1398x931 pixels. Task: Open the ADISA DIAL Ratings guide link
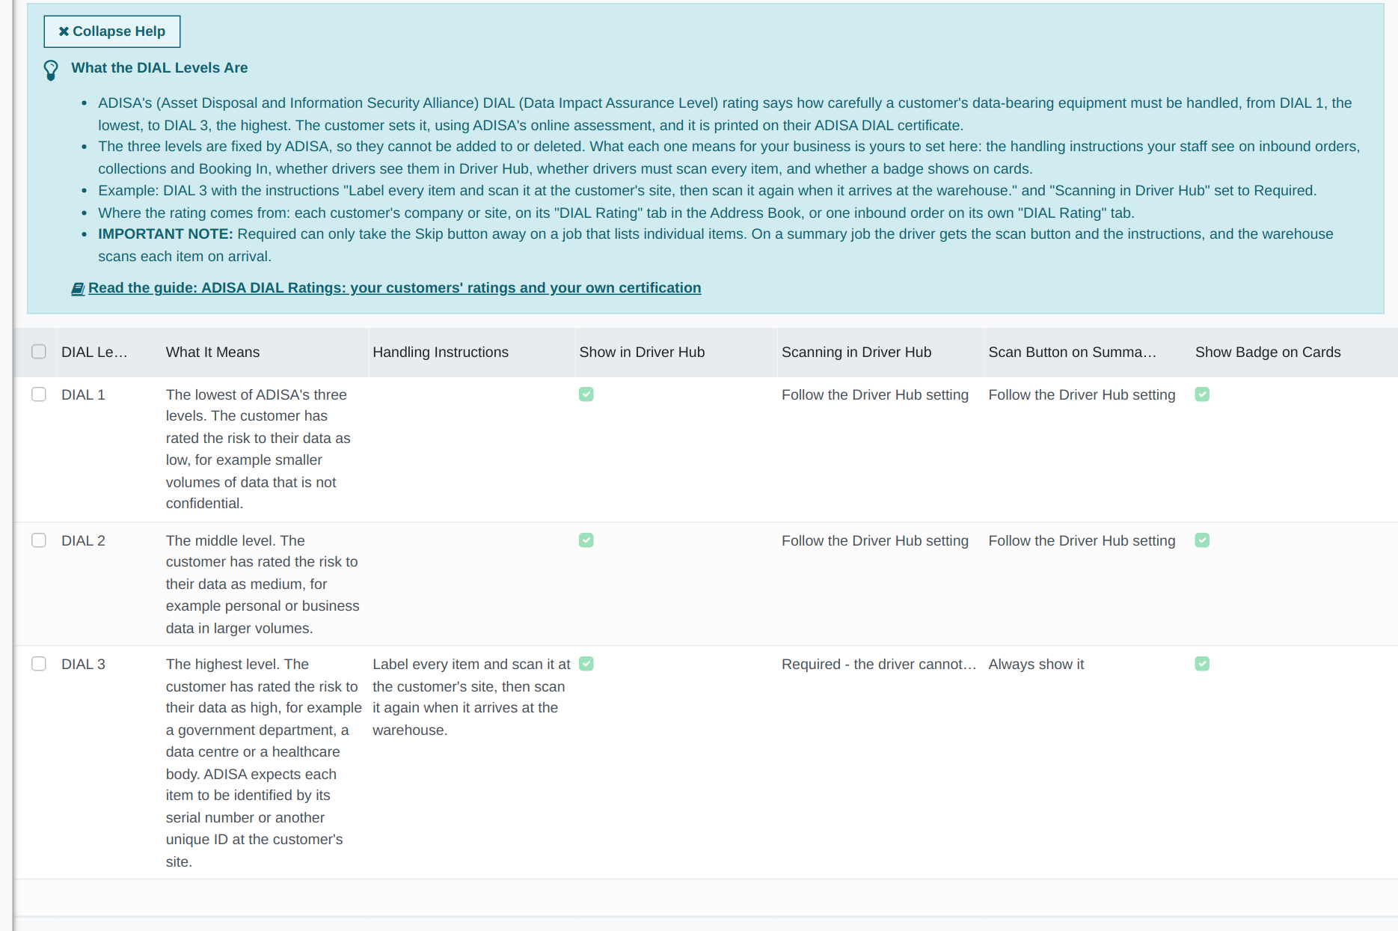(394, 288)
